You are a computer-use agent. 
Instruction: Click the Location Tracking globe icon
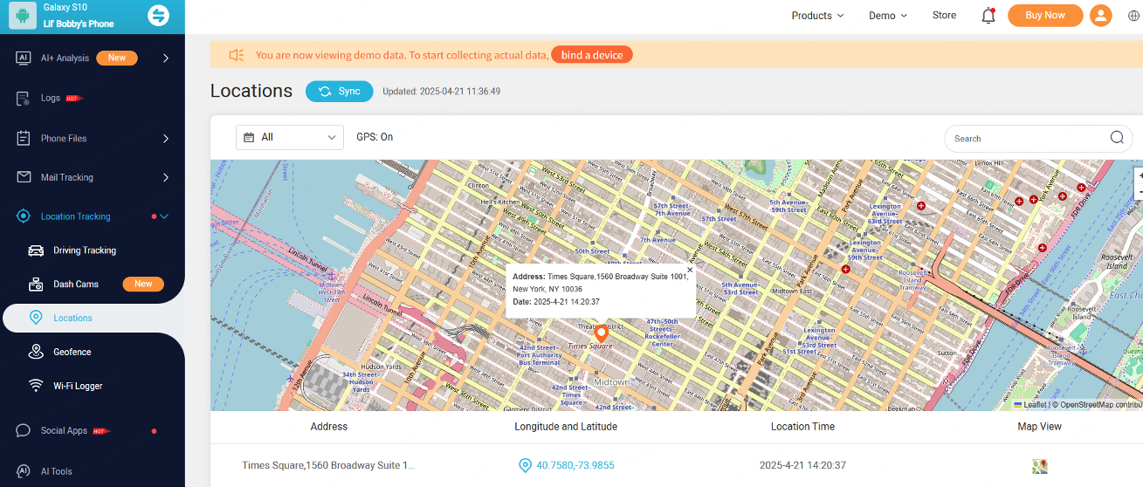[x=24, y=216]
